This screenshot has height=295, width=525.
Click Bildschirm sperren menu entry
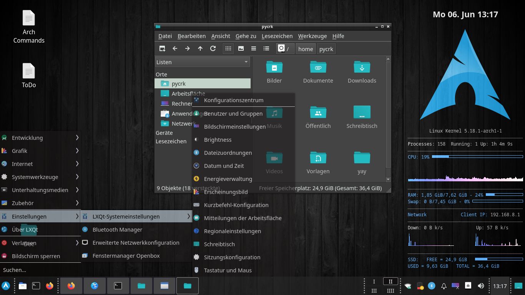pyautogui.click(x=40, y=256)
